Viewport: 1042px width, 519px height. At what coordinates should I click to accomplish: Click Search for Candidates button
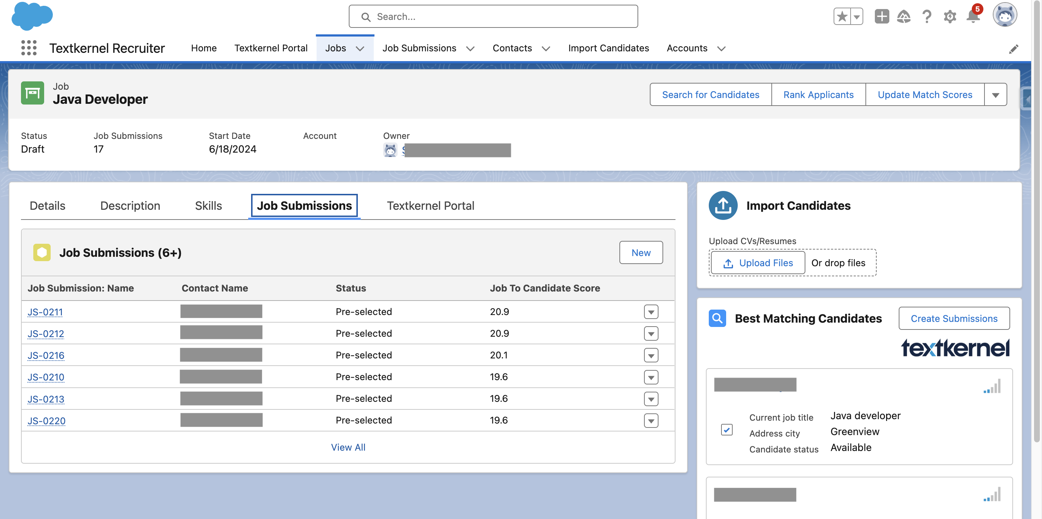pyautogui.click(x=710, y=95)
